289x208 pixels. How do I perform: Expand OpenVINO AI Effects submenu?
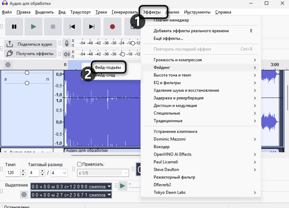tap(201, 155)
